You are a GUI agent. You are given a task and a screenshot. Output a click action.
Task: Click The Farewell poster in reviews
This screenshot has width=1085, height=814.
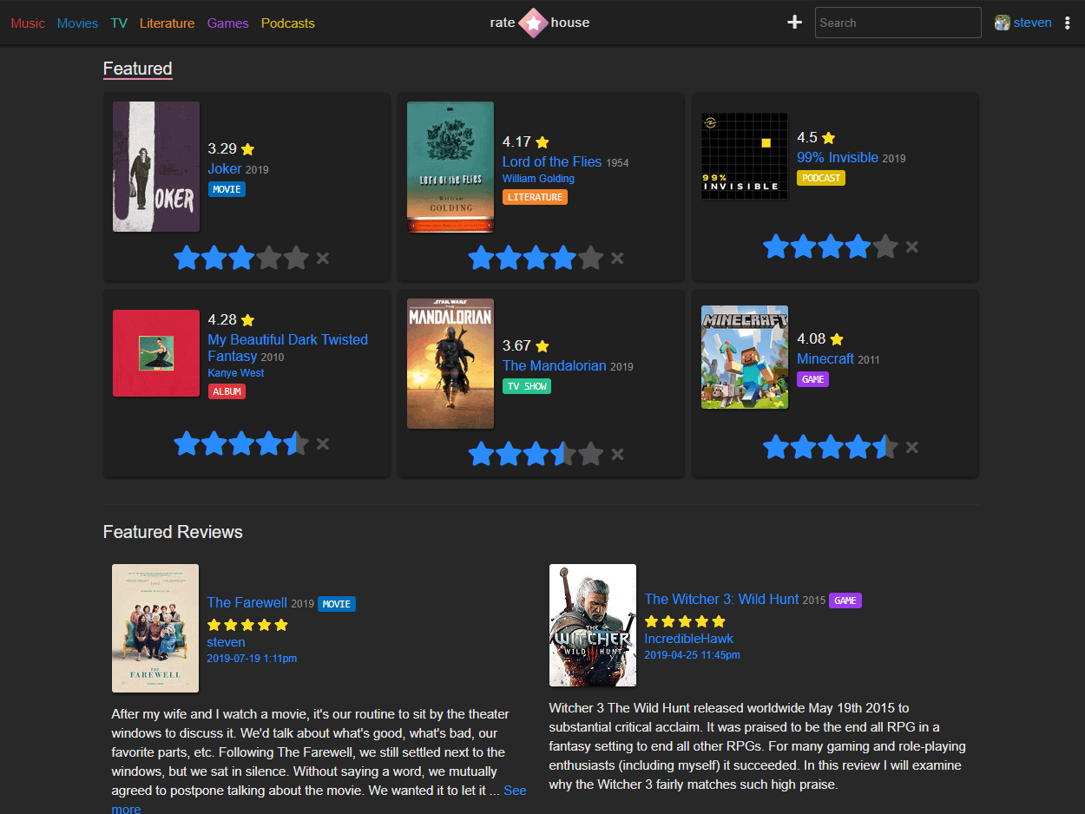[x=155, y=628]
